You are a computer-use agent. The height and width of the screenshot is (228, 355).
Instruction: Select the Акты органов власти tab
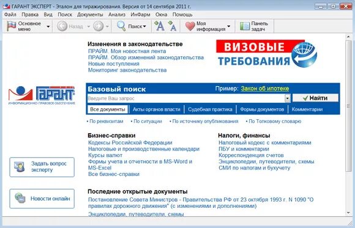pos(157,109)
